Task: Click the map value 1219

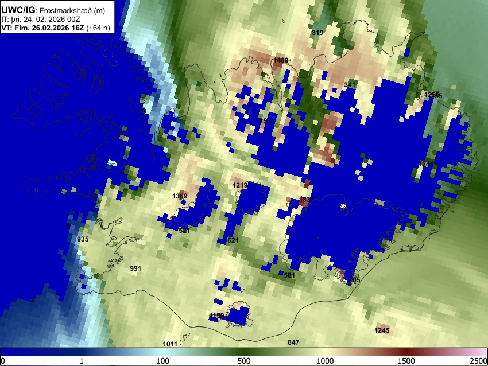Action: (x=240, y=186)
